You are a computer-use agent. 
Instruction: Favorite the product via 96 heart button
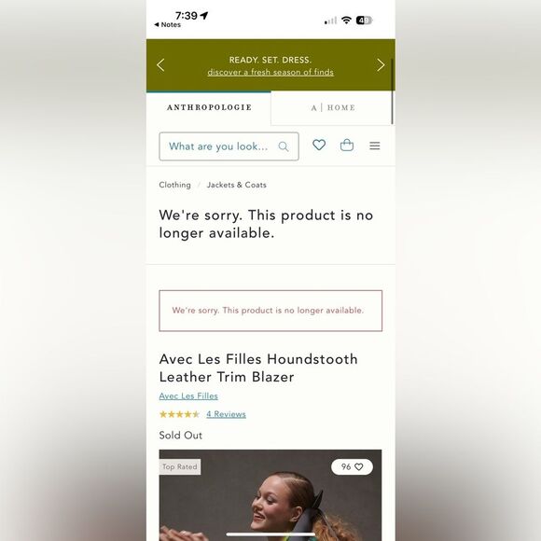tap(352, 466)
